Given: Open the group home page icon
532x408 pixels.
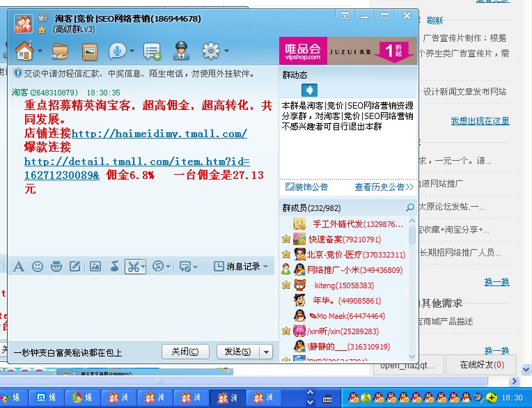Looking at the screenshot, I should click(x=24, y=51).
